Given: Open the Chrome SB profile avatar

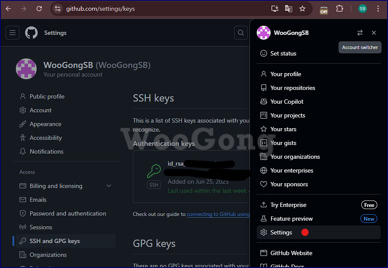Looking at the screenshot, I should 363,9.
